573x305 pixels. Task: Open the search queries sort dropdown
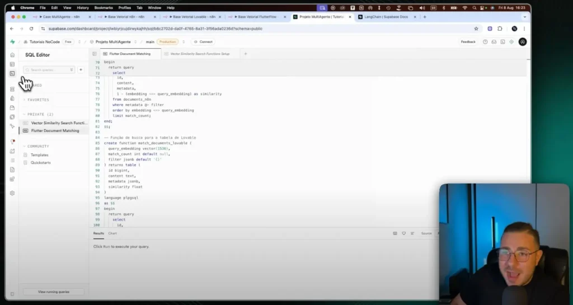71,70
